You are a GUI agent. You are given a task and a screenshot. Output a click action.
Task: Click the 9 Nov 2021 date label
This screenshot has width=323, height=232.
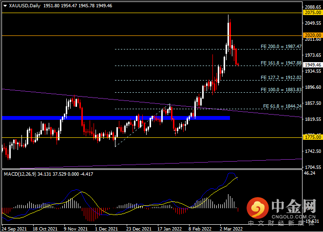pyautogui.click(x=76, y=229)
